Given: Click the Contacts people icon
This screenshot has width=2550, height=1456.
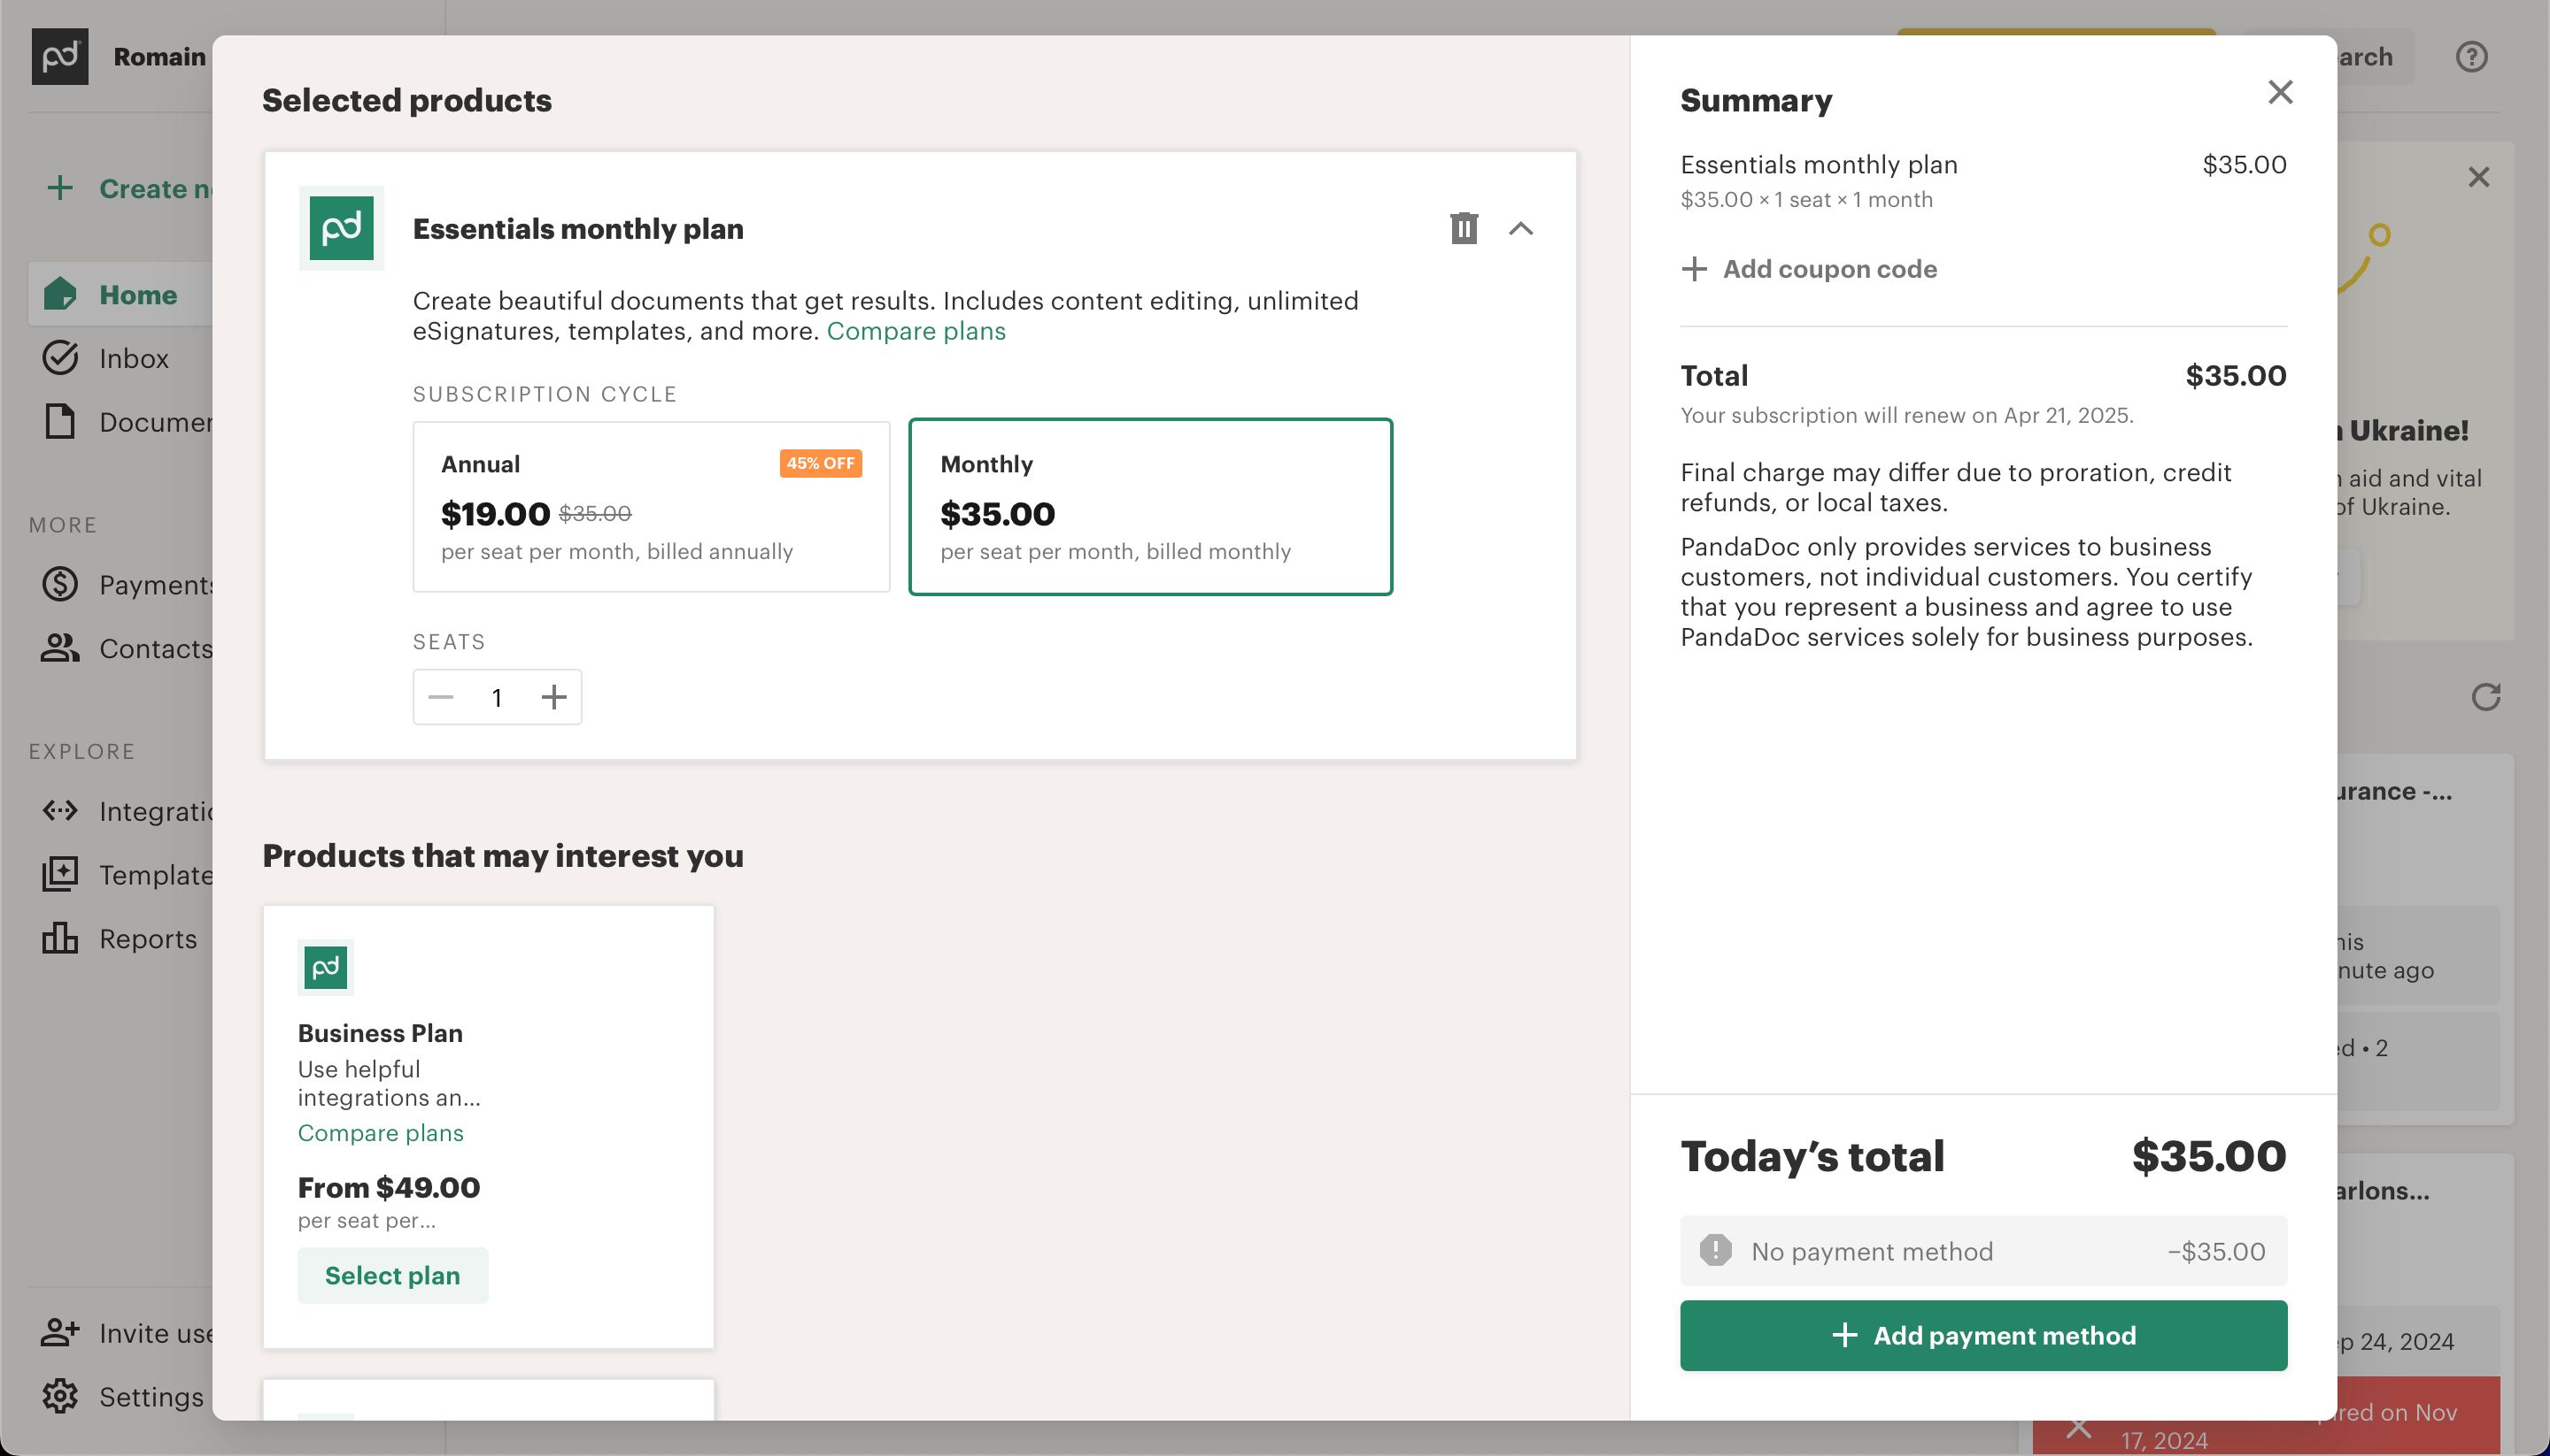Looking at the screenshot, I should pos(60,648).
